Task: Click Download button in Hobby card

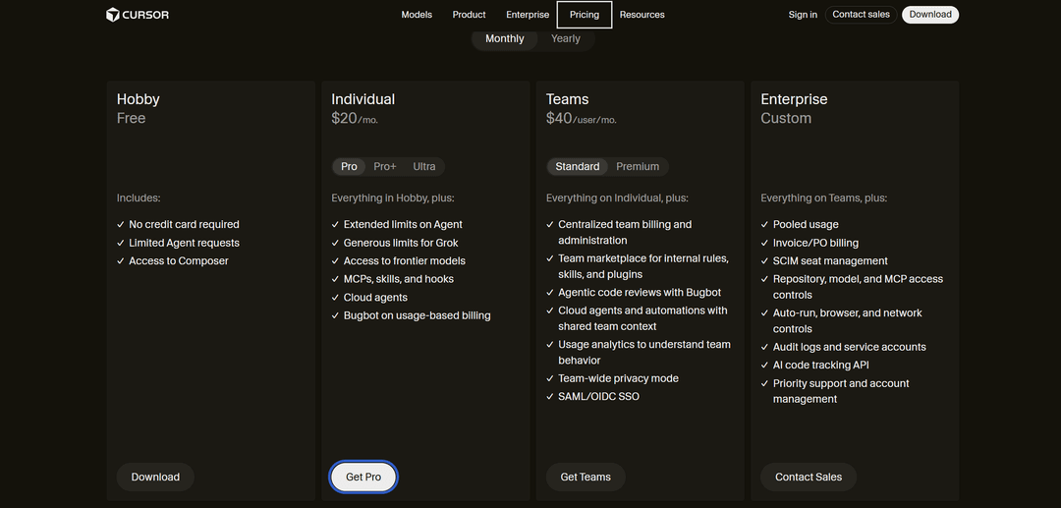Action: (x=155, y=477)
